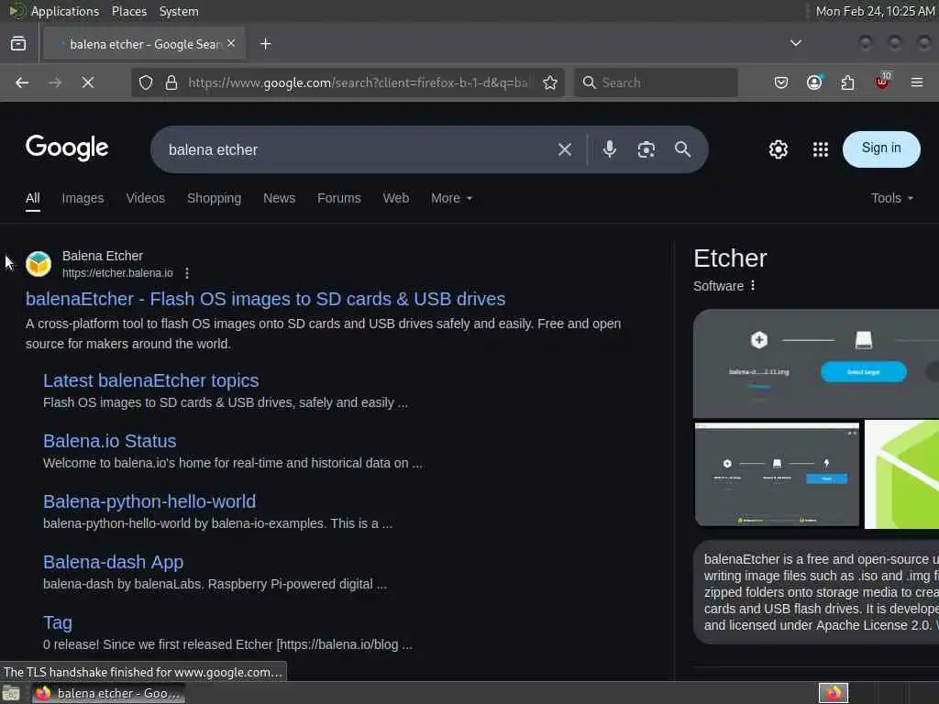Switch to News results
The width and height of the screenshot is (939, 704).
coord(279,198)
